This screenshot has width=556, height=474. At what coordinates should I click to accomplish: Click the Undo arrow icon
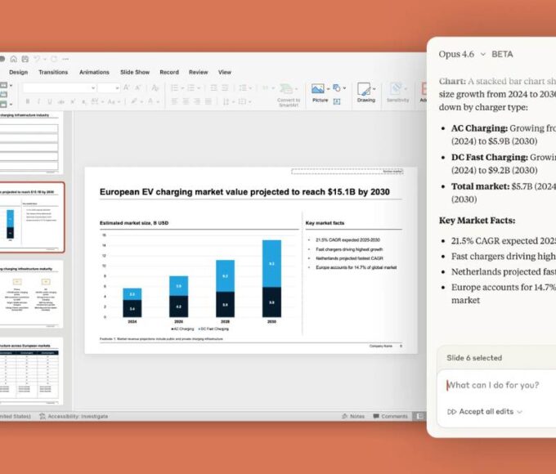coord(37,59)
